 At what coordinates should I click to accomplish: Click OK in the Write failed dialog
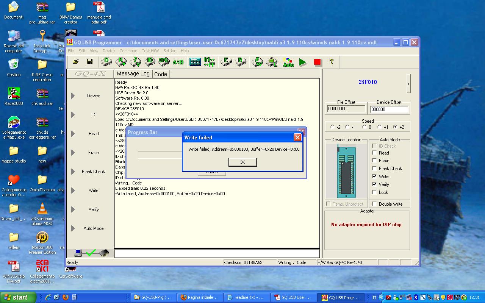coord(242,162)
